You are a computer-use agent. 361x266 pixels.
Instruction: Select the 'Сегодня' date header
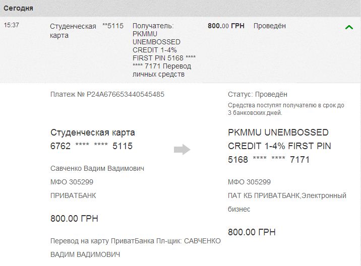[x=19, y=9]
